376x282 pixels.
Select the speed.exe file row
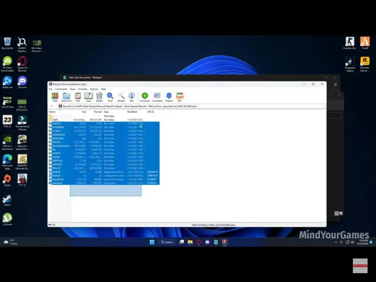click(x=104, y=183)
